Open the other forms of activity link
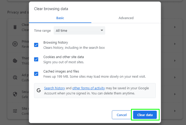Screen dimensions: 186x125 (88, 88)
